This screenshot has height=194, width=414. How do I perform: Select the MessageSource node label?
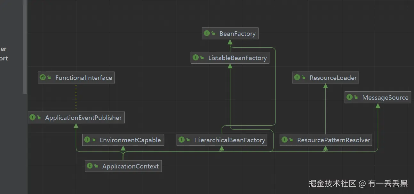point(385,97)
